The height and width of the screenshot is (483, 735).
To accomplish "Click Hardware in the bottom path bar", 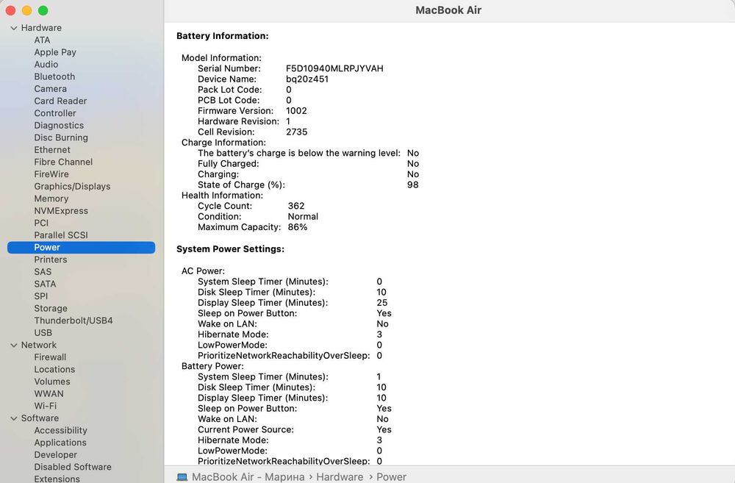I will click(x=340, y=477).
